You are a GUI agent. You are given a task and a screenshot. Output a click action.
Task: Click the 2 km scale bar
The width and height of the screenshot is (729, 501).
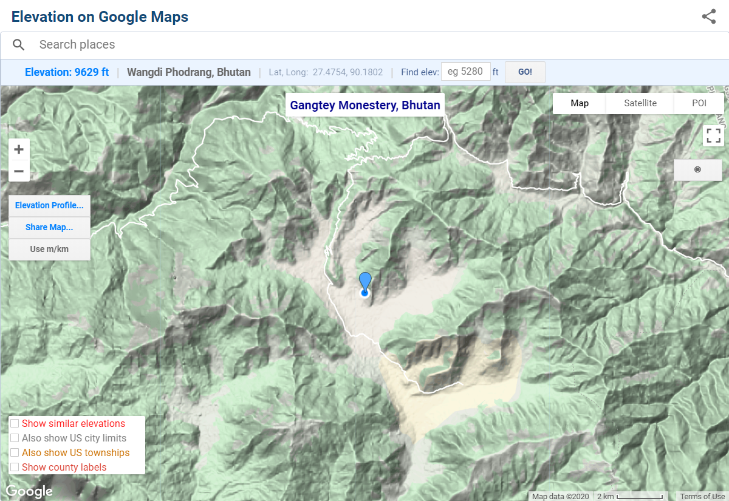(x=630, y=496)
